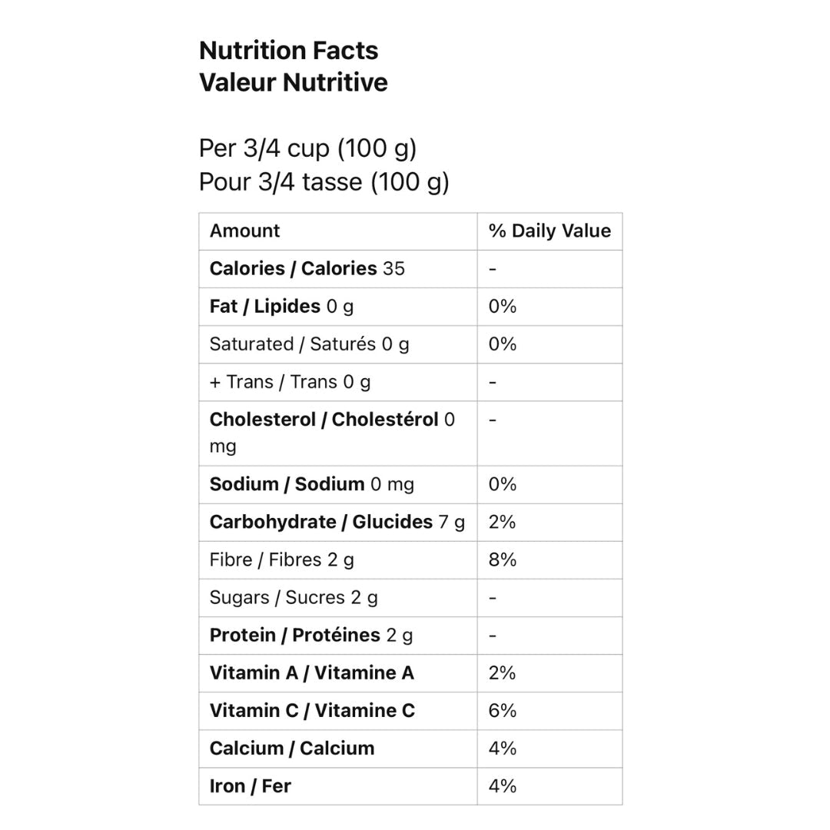Click the Fat / Lipides 0 g cell

[281, 307]
